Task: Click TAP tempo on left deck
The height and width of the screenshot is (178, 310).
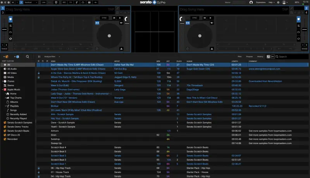Action: coord(111,9)
